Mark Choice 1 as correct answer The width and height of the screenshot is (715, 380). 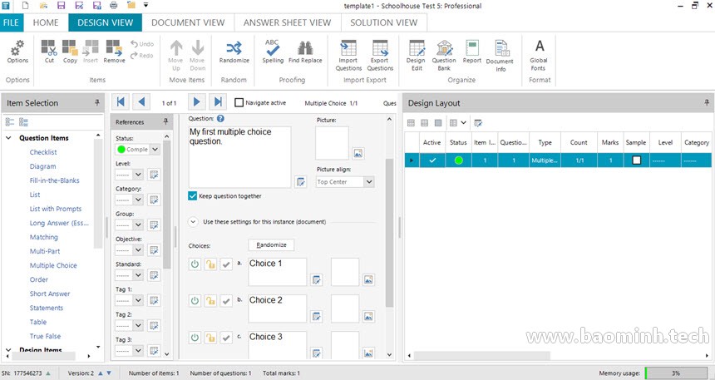coord(226,264)
